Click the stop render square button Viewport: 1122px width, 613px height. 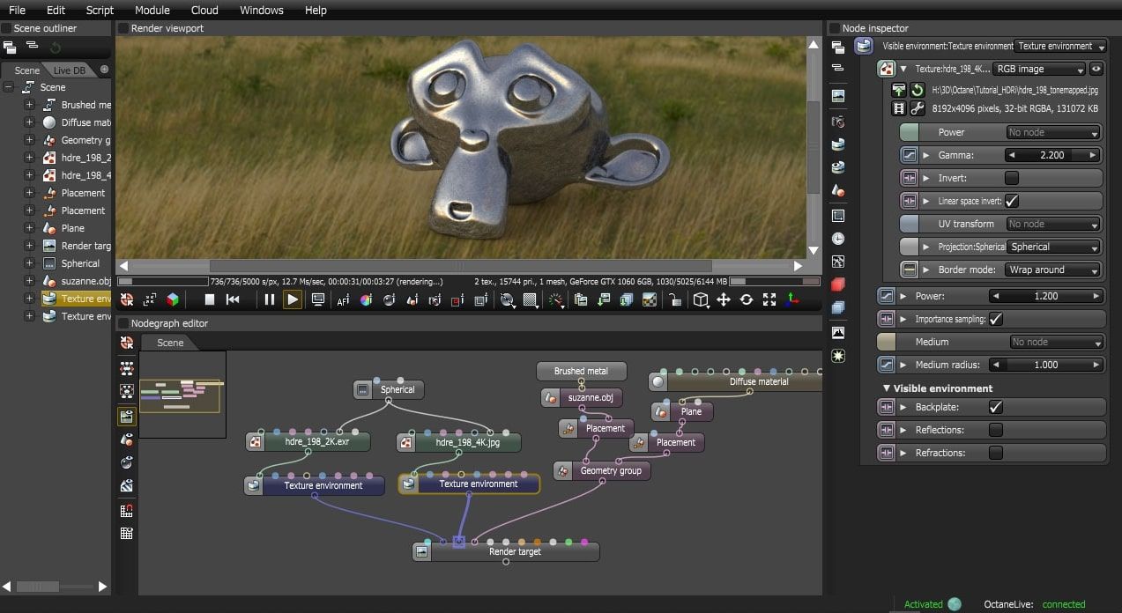coord(210,299)
